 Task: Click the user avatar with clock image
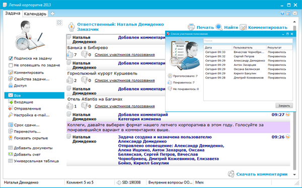30,36
